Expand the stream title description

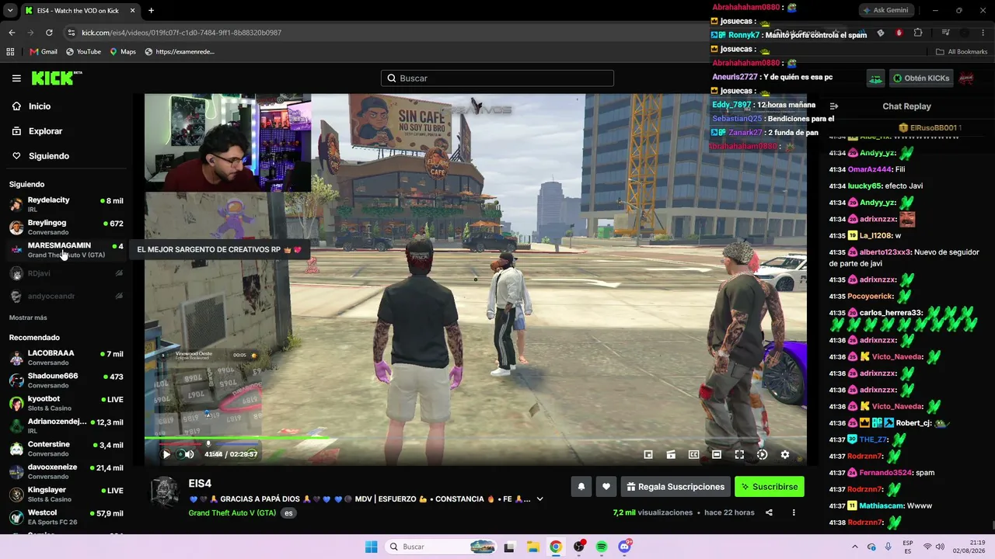pos(539,499)
